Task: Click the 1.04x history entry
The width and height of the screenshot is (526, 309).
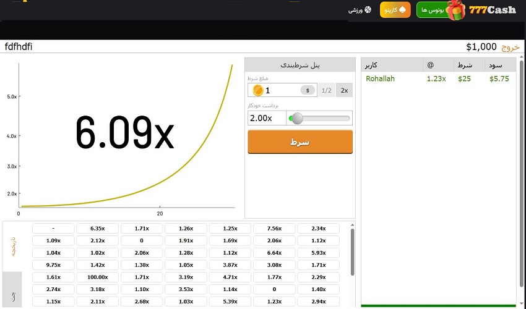Action: pyautogui.click(x=53, y=253)
